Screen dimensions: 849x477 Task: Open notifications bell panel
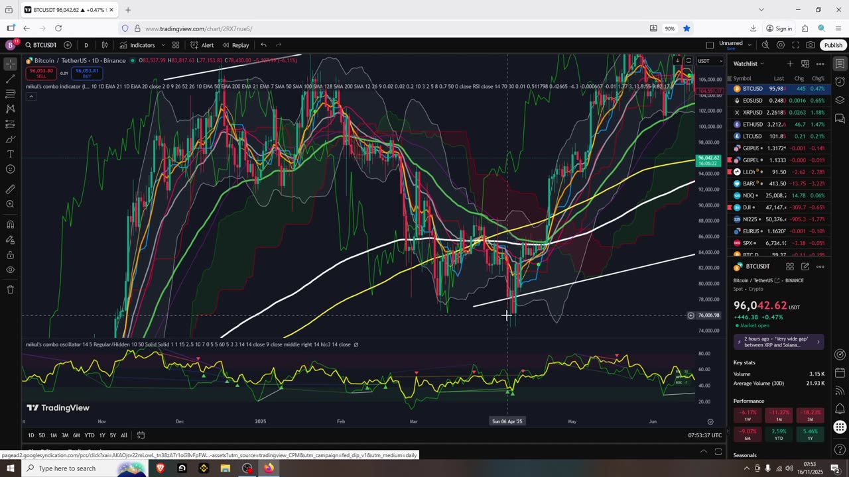coord(840,409)
